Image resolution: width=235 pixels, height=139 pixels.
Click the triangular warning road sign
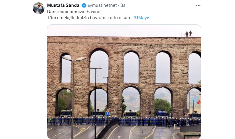click(x=187, y=114)
